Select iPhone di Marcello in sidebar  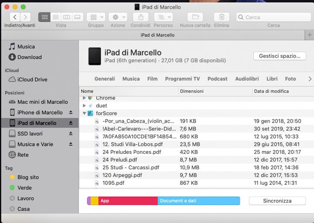click(x=36, y=113)
